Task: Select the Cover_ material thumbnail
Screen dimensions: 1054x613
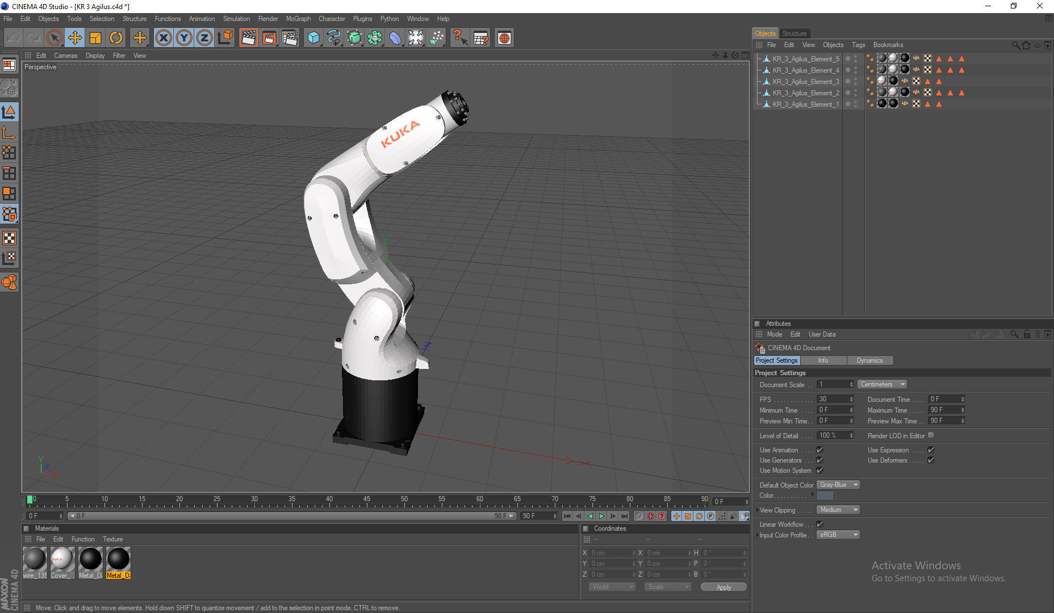Action: 62,562
